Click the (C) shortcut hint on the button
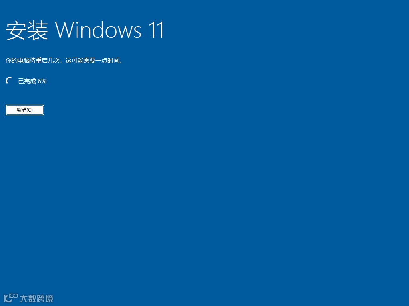Viewport: 409px width, 306px height. (x=30, y=110)
